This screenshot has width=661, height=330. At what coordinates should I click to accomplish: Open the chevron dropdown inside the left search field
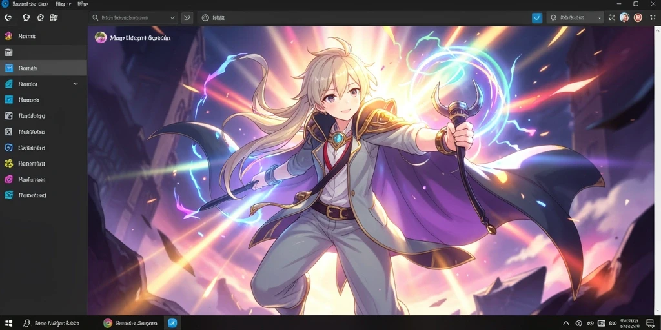(172, 17)
